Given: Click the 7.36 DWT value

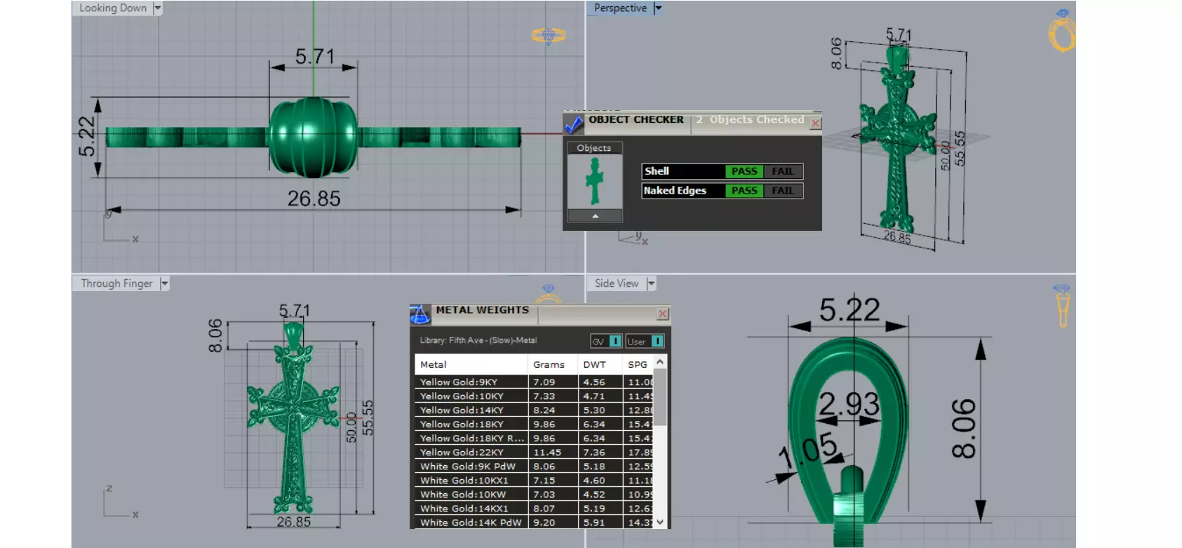Looking at the screenshot, I should tap(594, 453).
